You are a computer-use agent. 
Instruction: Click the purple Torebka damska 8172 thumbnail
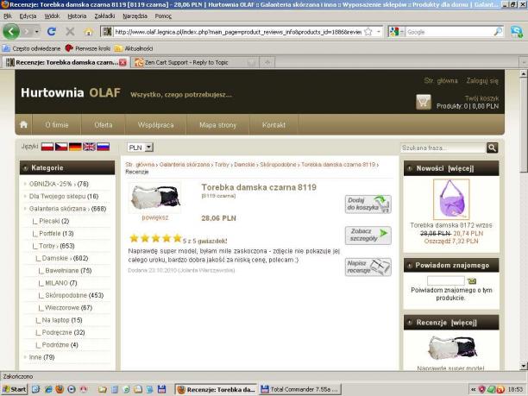point(451,199)
